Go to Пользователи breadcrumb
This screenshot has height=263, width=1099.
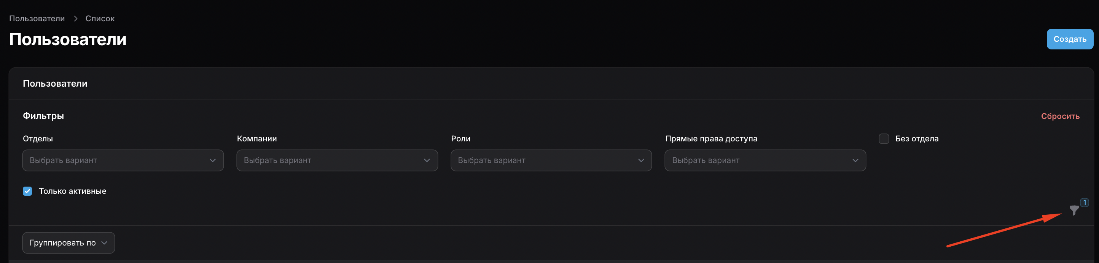pyautogui.click(x=37, y=19)
